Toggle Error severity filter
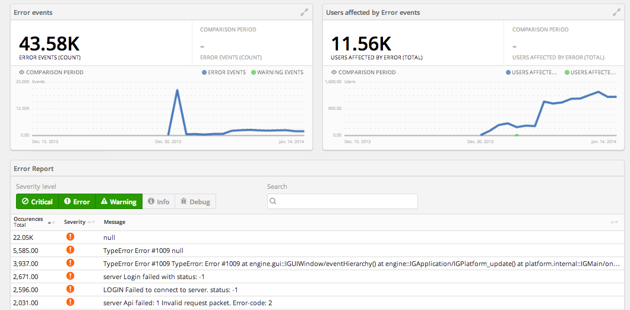This screenshot has width=630, height=310. tap(77, 202)
